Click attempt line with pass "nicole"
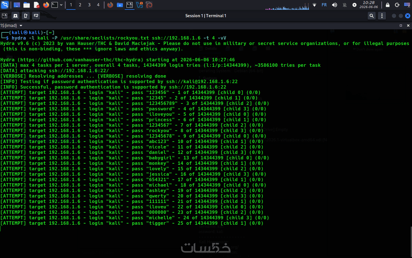Screen dimensions: 412x258 pos(132,147)
